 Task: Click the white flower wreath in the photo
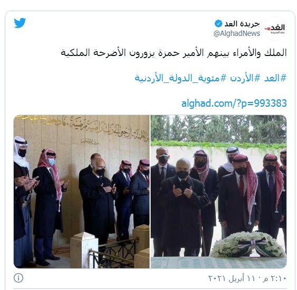248,245
